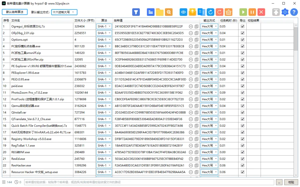Viewport: 300px width, 187px height.
Task: Pause hashing with the orange pause icon
Action: click(x=252, y=12)
